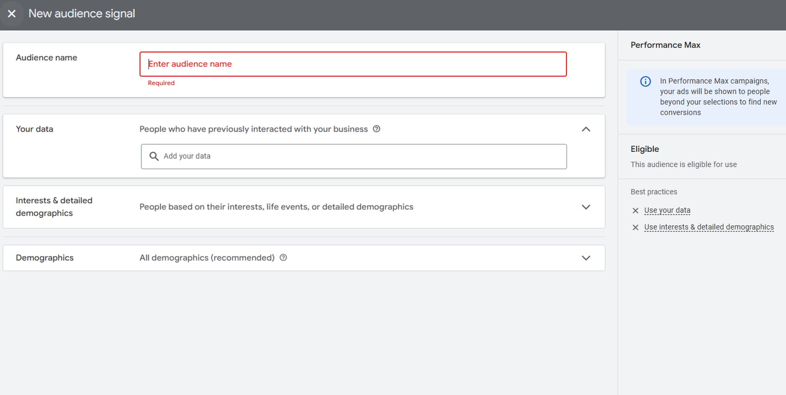786x395 pixels.
Task: Click the Eligible status label
Action: pyautogui.click(x=645, y=149)
